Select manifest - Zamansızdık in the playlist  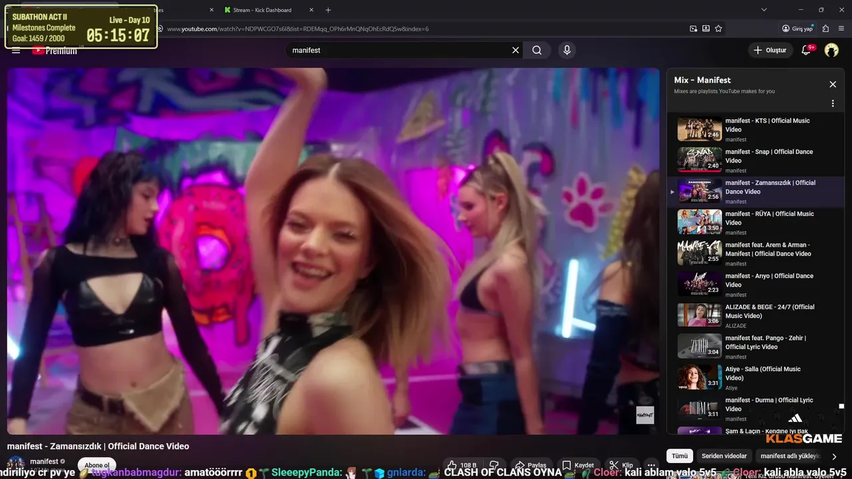(x=755, y=192)
